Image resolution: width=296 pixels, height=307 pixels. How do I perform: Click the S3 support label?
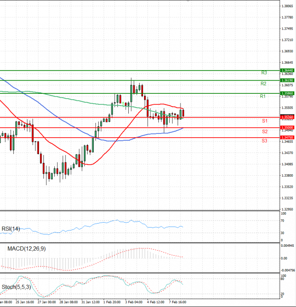(x=264, y=141)
